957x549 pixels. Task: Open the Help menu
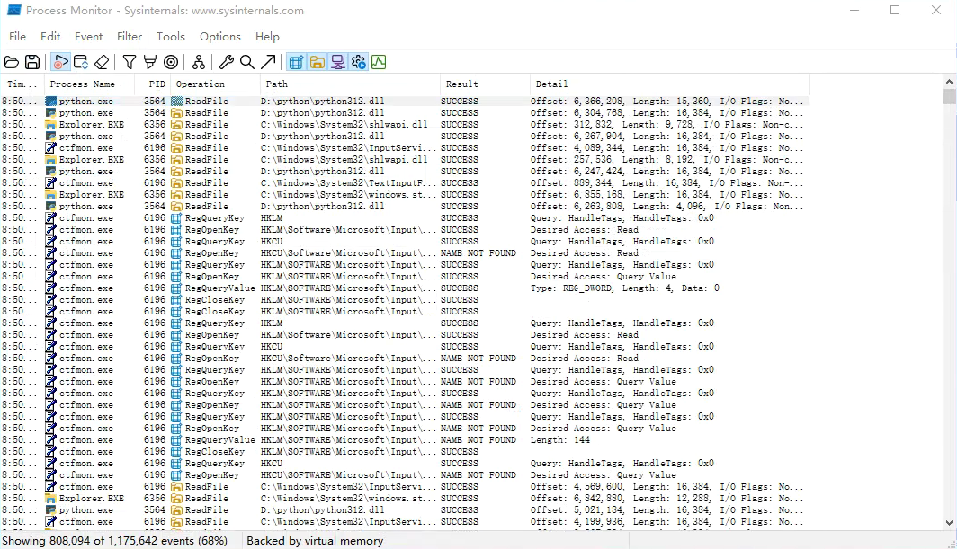267,37
